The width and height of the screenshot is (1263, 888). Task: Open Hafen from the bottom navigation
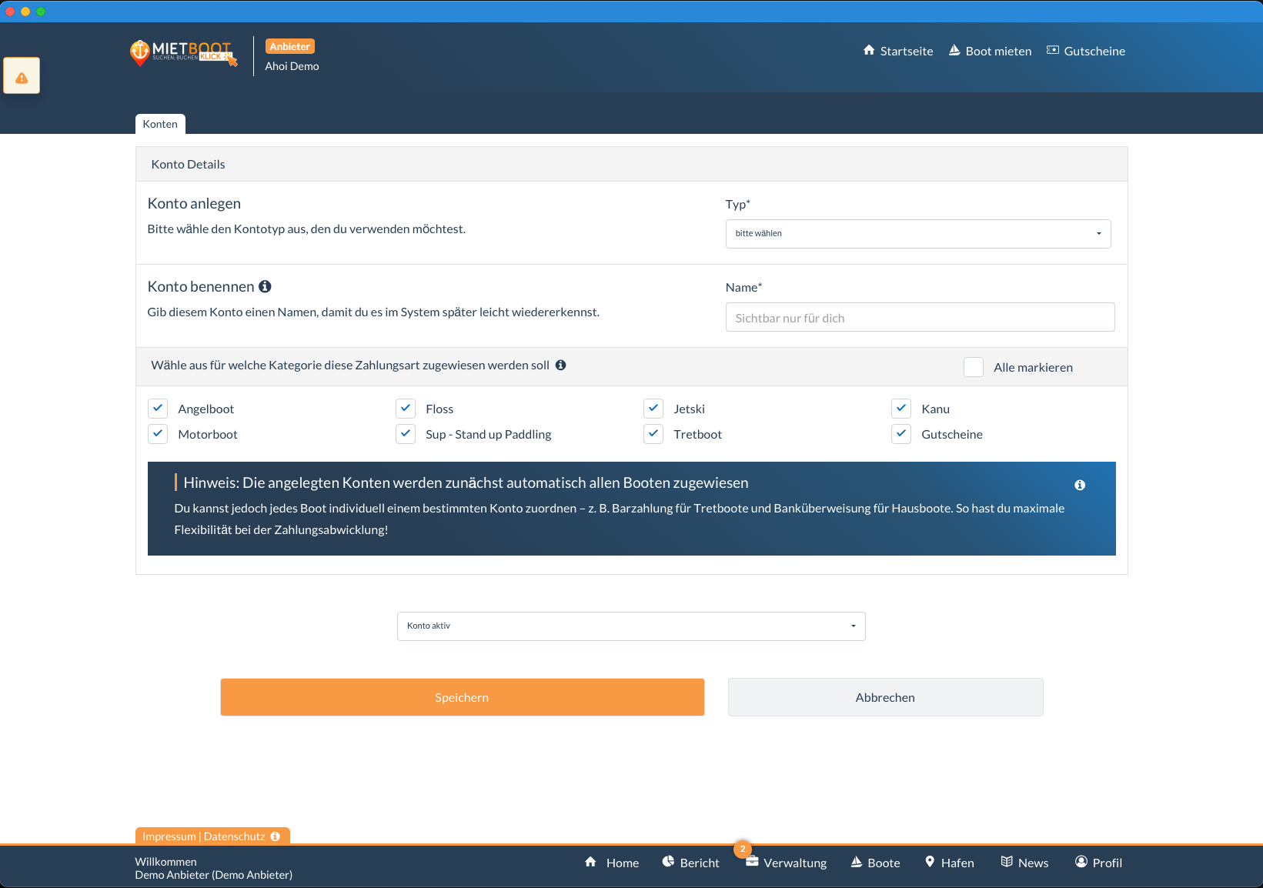(x=949, y=863)
